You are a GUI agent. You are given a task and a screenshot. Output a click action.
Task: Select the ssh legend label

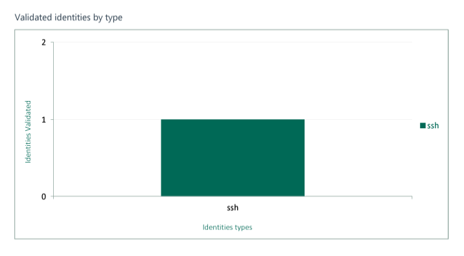coord(433,126)
